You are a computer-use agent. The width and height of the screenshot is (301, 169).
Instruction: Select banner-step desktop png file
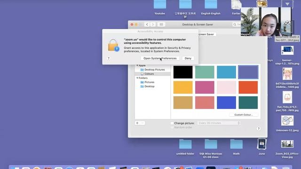click(287, 55)
